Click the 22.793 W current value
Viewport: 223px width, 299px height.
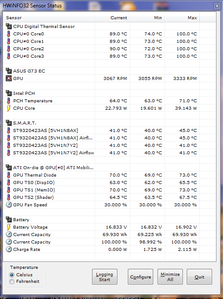pyautogui.click(x=116, y=108)
